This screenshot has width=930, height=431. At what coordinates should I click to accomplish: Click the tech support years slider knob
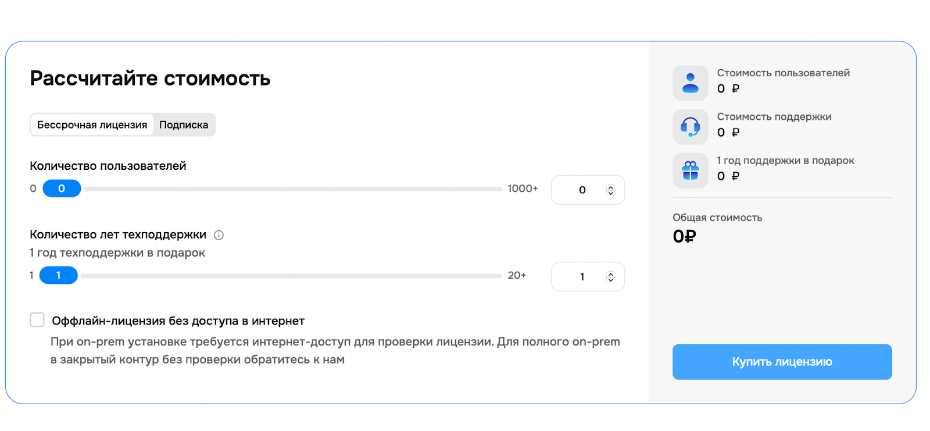58,275
